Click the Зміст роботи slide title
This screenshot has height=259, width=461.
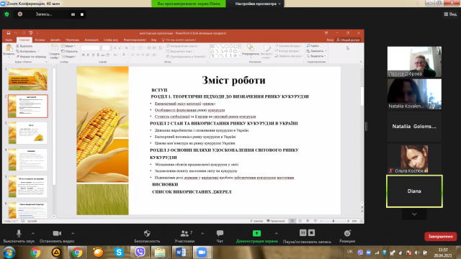point(233,80)
